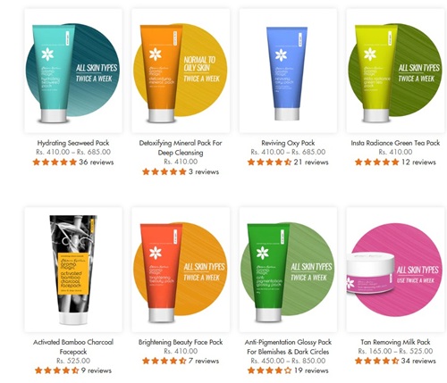Viewport: 447px width, 383px height.
Task: Click the Hydrating Seaweed Pack title link
Action: (x=73, y=143)
